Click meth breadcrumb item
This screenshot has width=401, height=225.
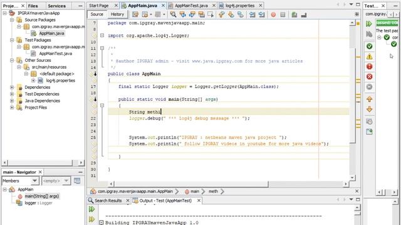click(213, 191)
